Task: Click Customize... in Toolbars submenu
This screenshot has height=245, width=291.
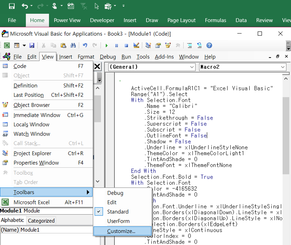Action: click(121, 231)
